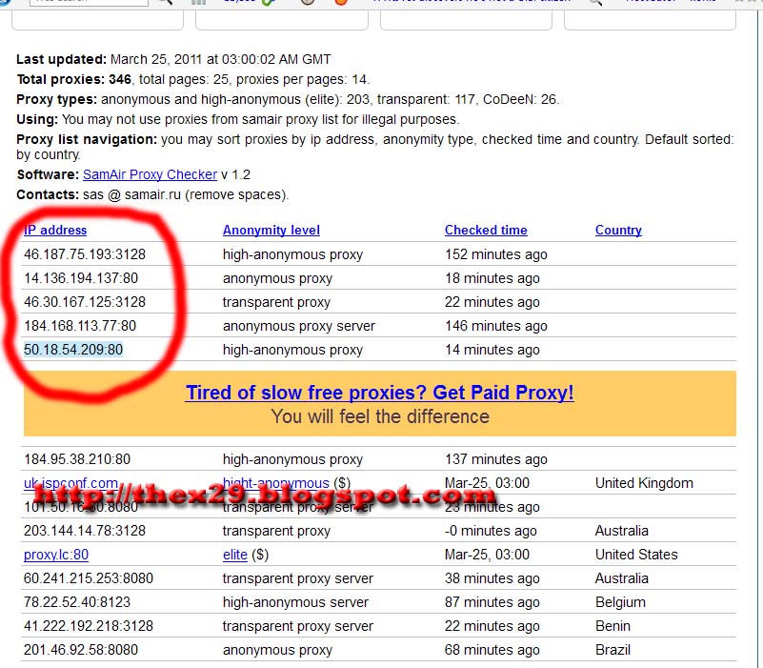
Task: Sort list by Anonymity level header
Action: click(x=271, y=230)
